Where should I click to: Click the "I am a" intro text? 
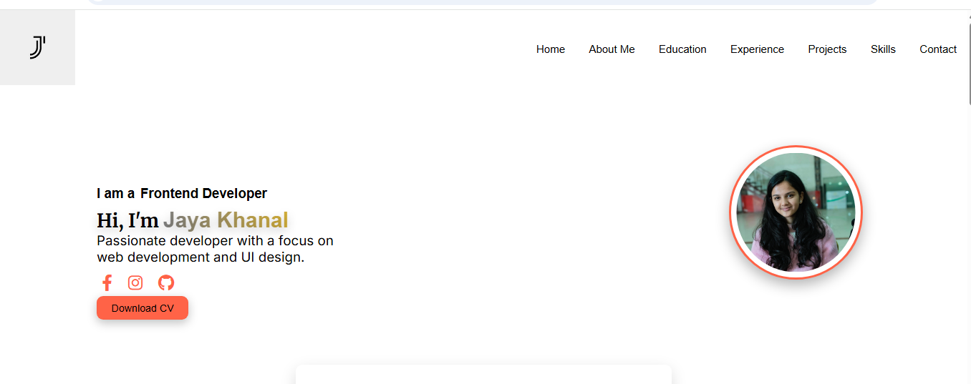(x=115, y=194)
